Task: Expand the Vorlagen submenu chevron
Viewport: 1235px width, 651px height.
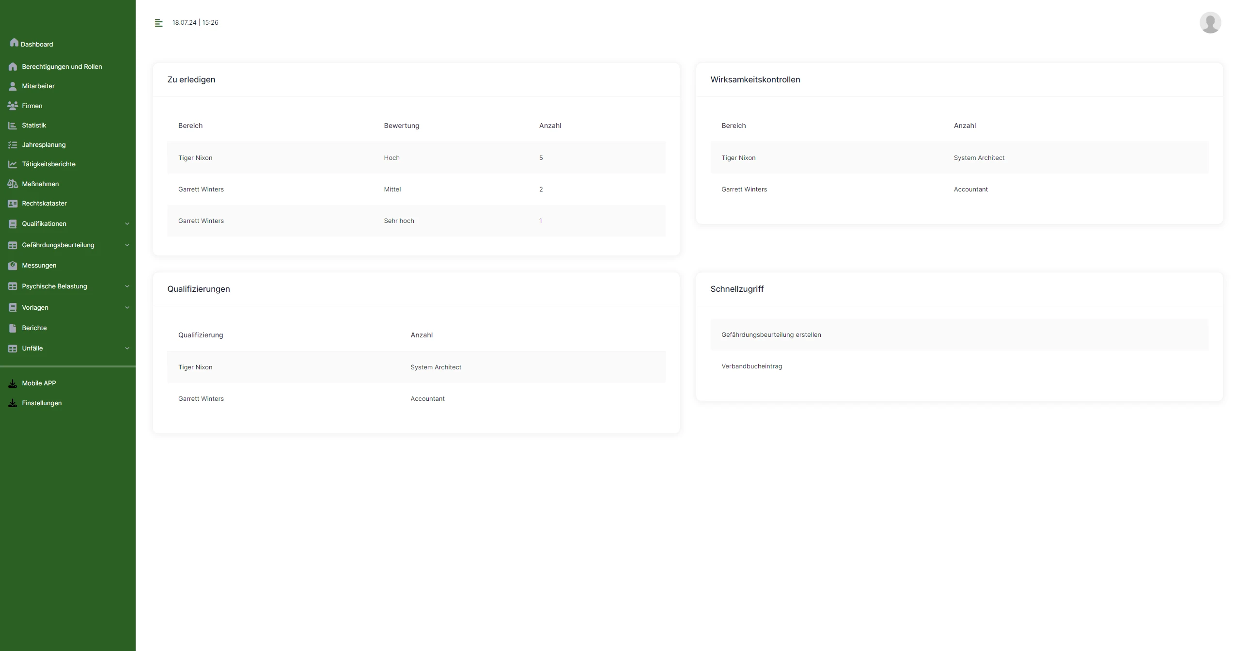Action: click(127, 308)
